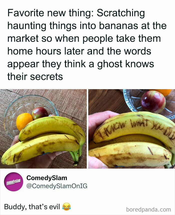Click the boredpanda.com watermark
175x215 pixels.
[x=148, y=210]
